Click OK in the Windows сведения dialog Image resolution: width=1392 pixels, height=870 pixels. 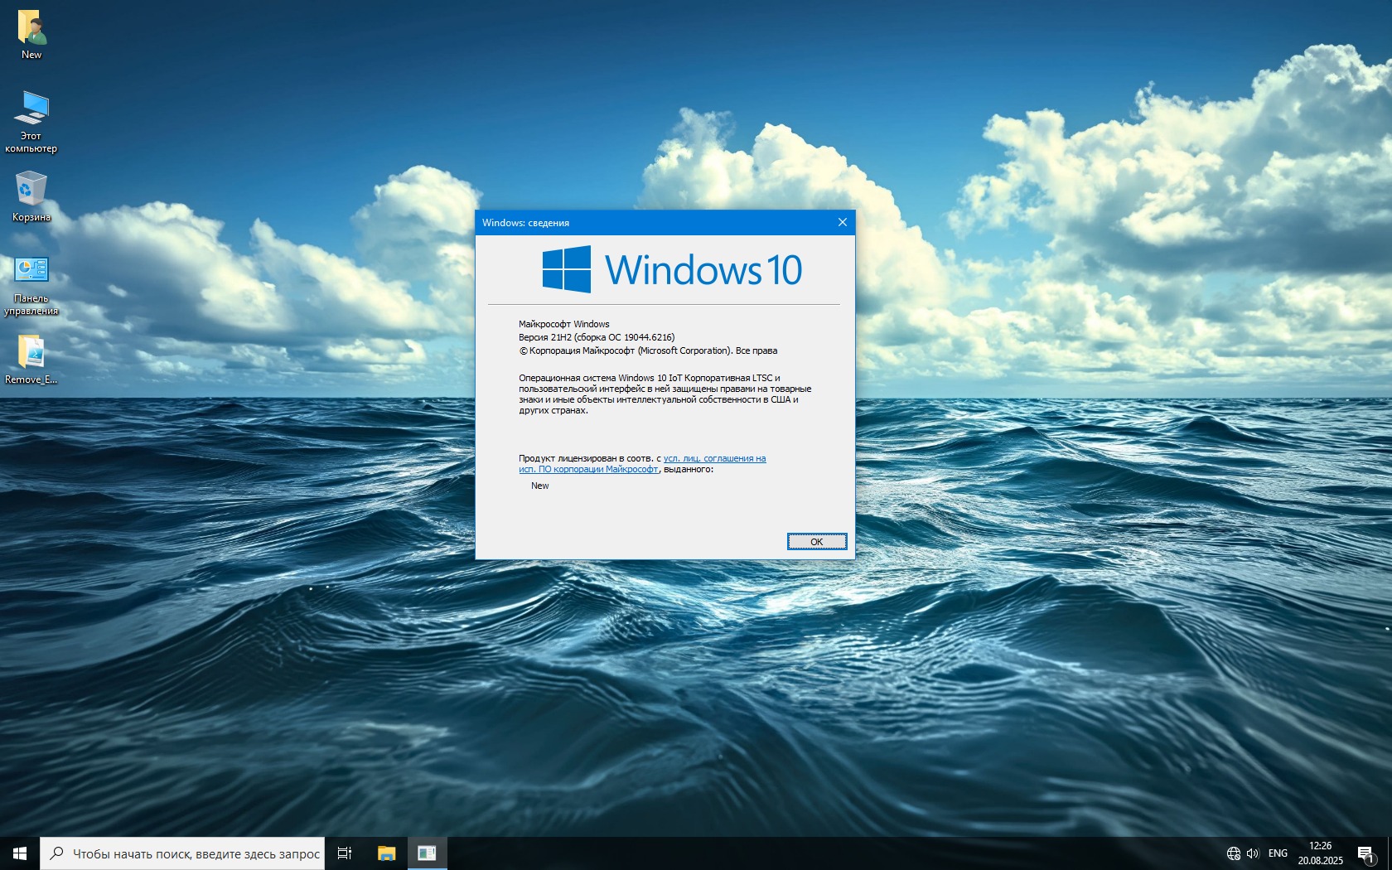point(816,542)
